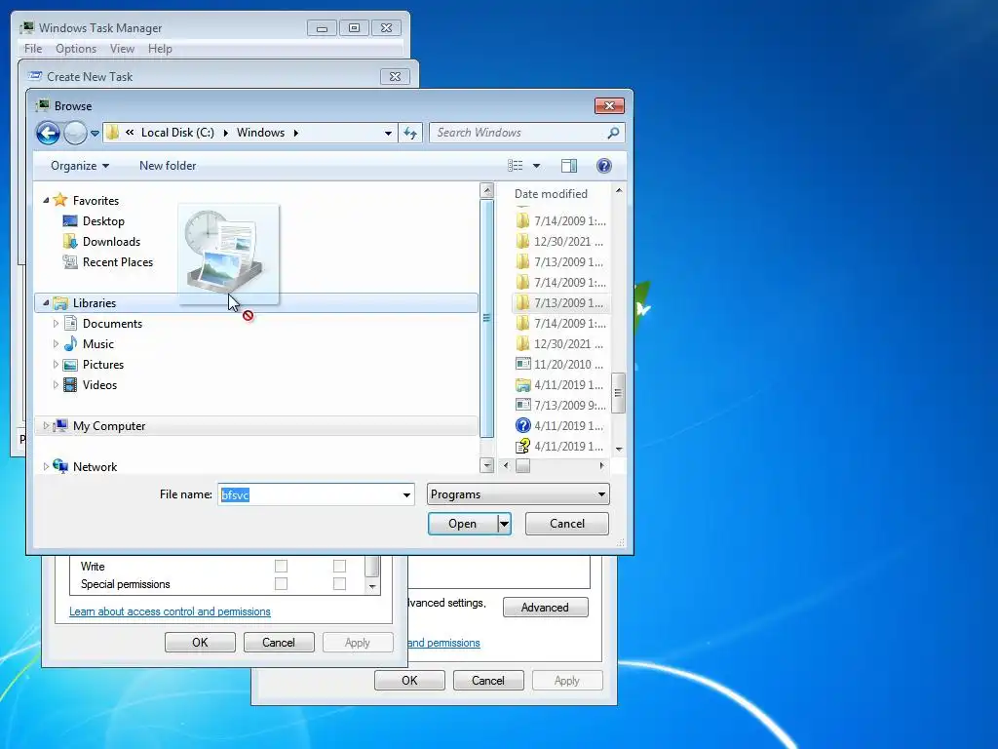Select Libraries in navigation pane
Image resolution: width=998 pixels, height=749 pixels.
256,303
